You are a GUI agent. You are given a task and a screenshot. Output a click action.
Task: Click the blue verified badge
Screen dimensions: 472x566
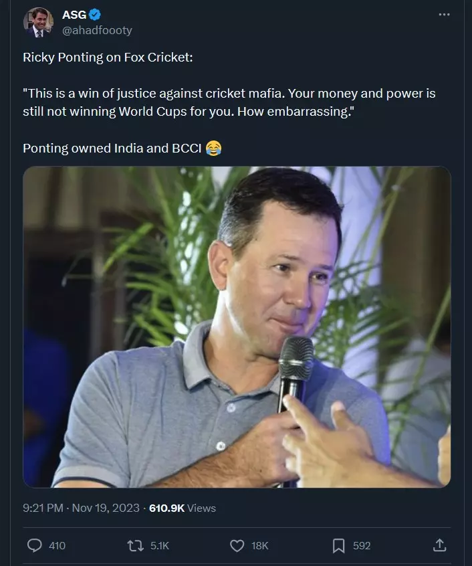(94, 15)
